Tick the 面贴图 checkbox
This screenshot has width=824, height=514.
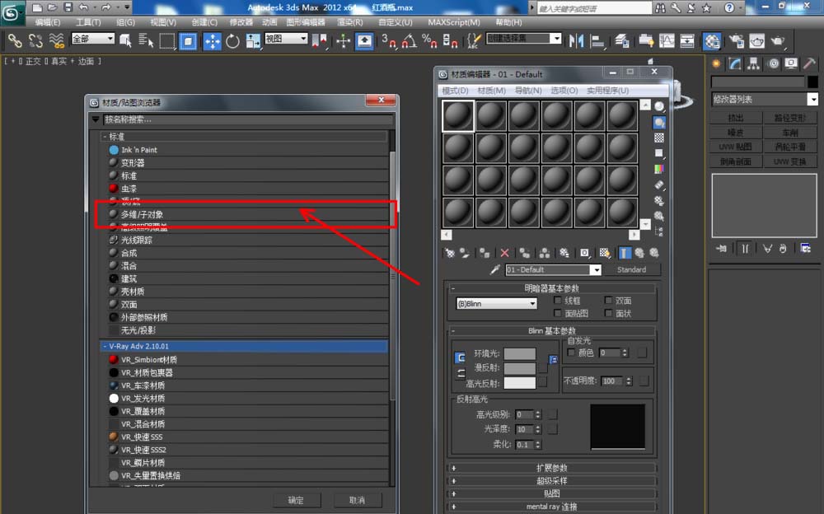tap(558, 313)
